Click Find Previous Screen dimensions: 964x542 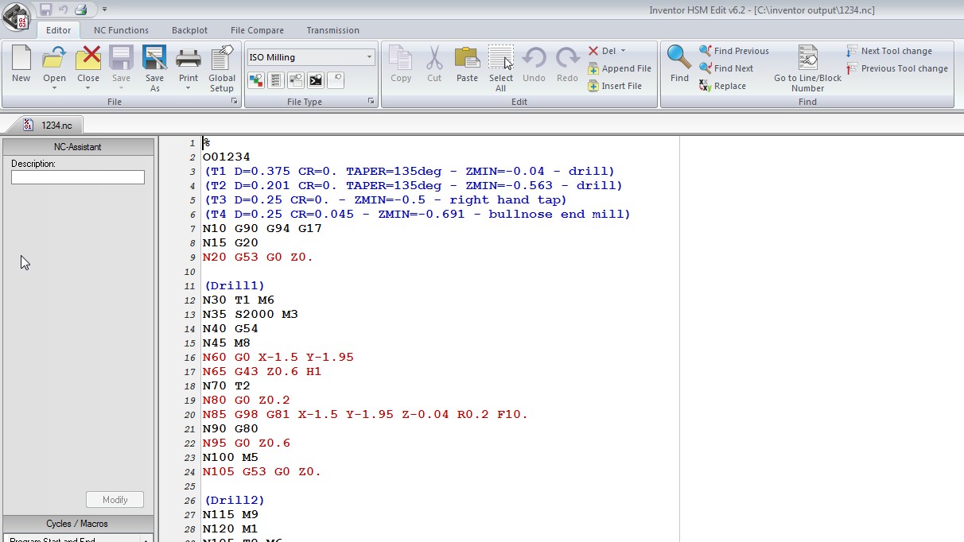click(x=733, y=51)
